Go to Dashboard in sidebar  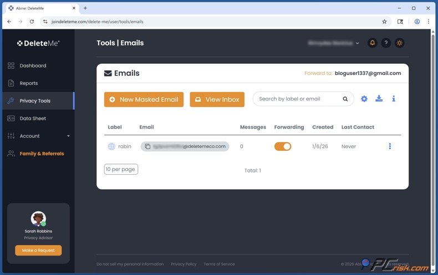tap(33, 65)
